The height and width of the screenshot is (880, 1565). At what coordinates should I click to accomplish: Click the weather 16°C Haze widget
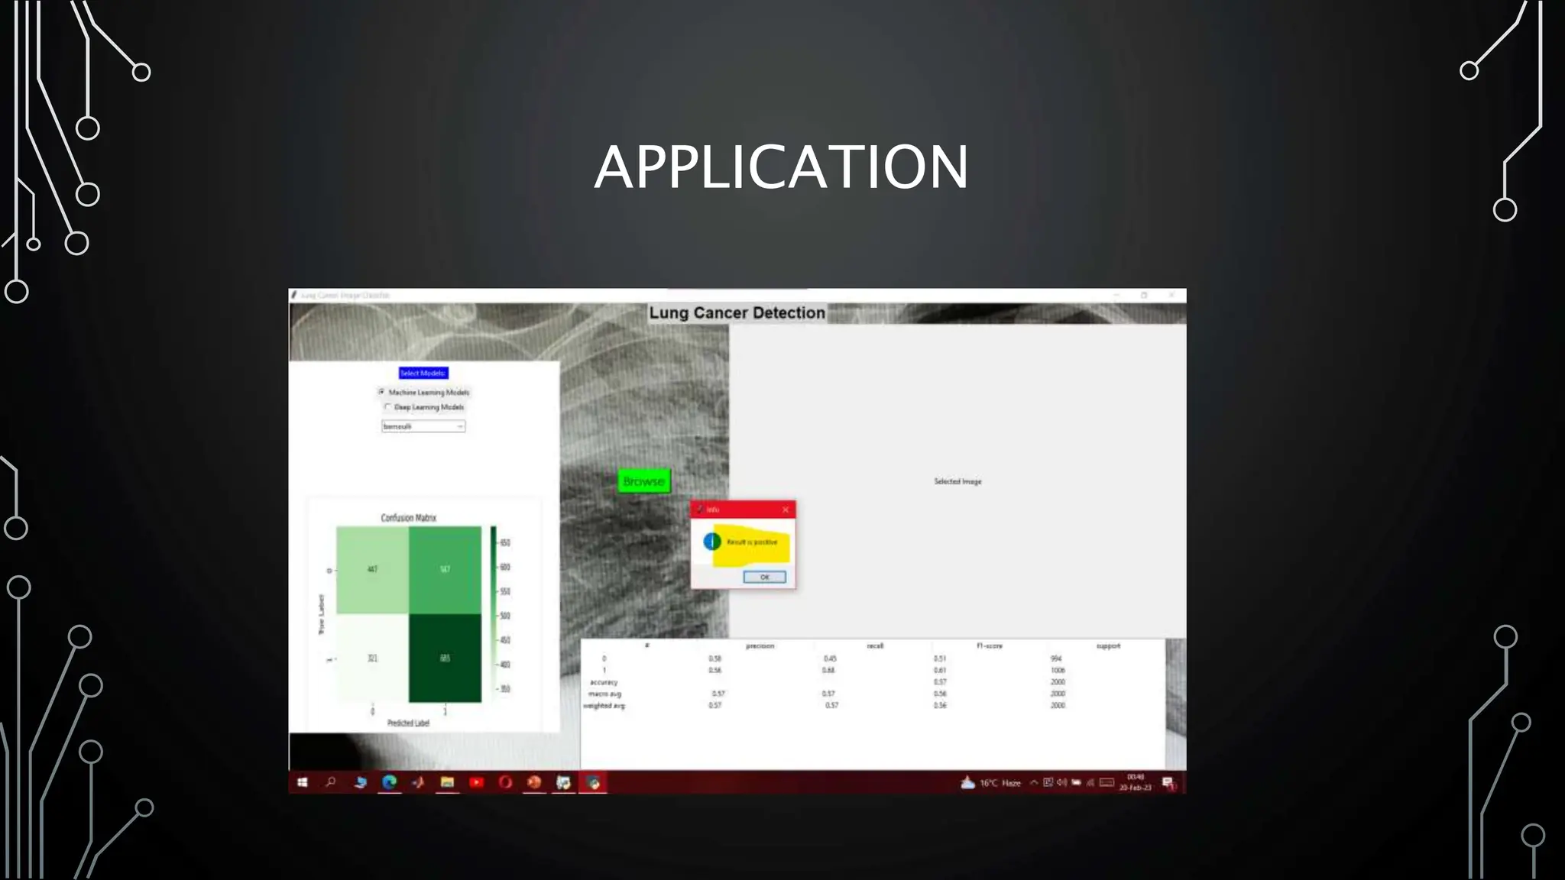pos(992,783)
